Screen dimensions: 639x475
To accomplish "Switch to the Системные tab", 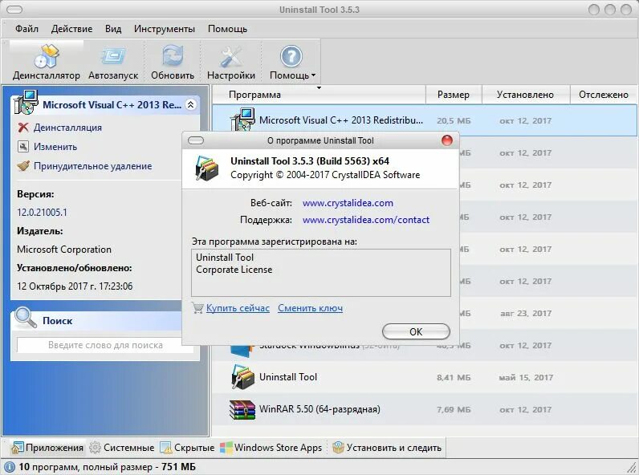I will (x=122, y=448).
